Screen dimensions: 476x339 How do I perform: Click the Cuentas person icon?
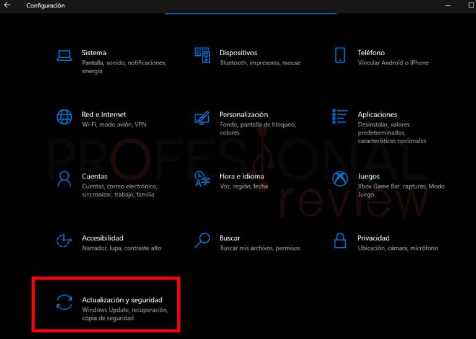tap(64, 178)
